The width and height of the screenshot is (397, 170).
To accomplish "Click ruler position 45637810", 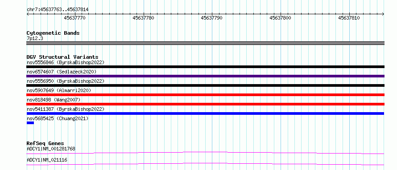I will 349,18.
